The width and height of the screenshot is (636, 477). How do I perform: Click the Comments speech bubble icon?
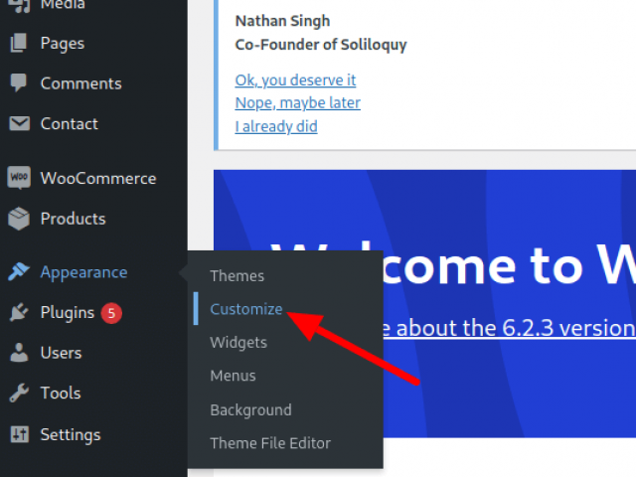(19, 83)
